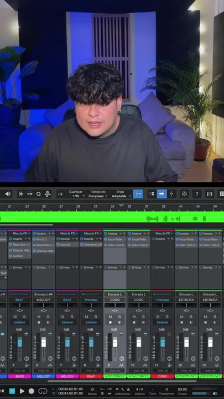The width and height of the screenshot is (224, 399).
Task: Solo channel 8 BEAT
Action: tap(96, 317)
